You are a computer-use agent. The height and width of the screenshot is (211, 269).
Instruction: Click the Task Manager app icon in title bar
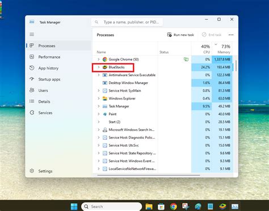[x=32, y=22]
